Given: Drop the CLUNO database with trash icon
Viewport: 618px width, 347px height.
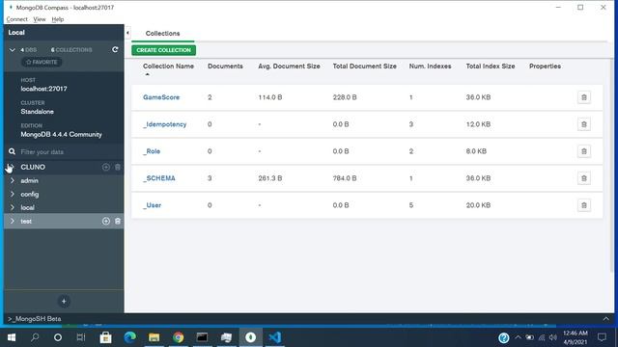Looking at the screenshot, I should 118,167.
